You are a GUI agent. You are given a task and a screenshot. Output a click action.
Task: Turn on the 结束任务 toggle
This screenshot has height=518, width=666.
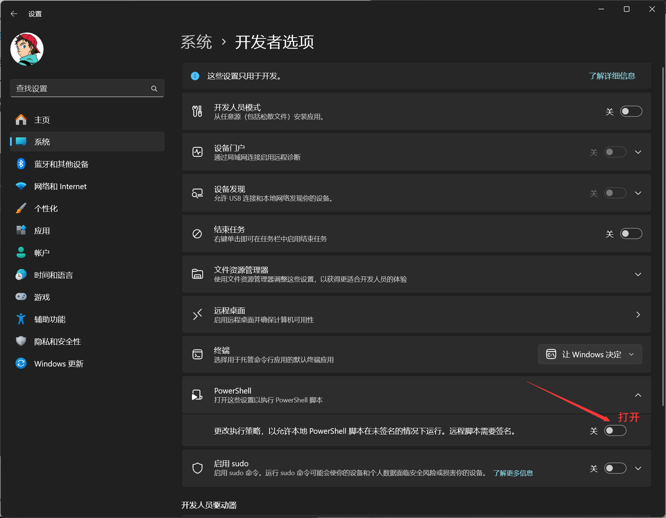click(x=631, y=234)
